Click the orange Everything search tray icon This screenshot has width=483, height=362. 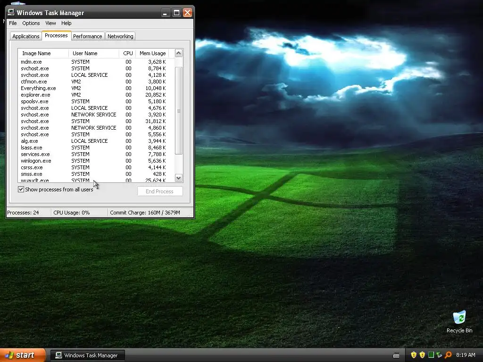(x=448, y=355)
